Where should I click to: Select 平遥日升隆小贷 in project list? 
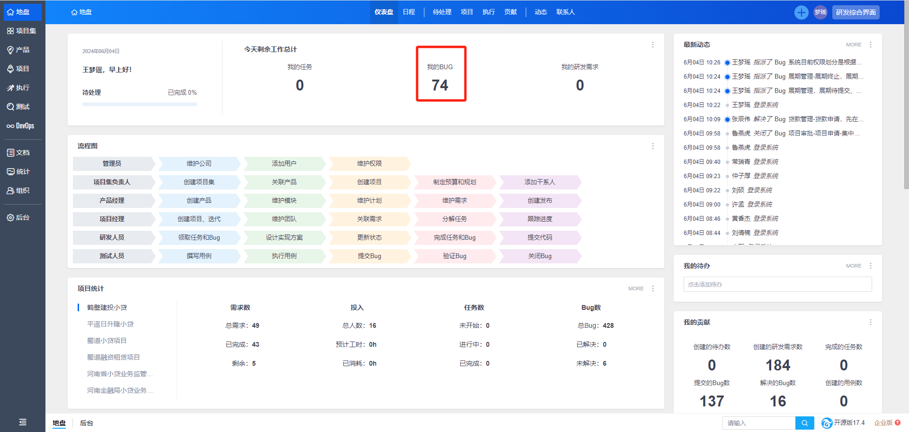click(x=110, y=324)
